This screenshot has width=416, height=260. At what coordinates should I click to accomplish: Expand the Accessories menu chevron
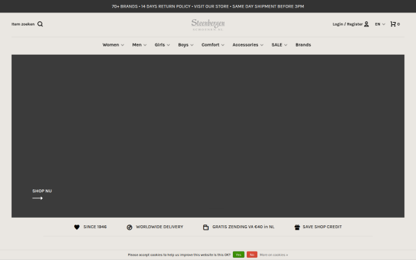coord(262,45)
